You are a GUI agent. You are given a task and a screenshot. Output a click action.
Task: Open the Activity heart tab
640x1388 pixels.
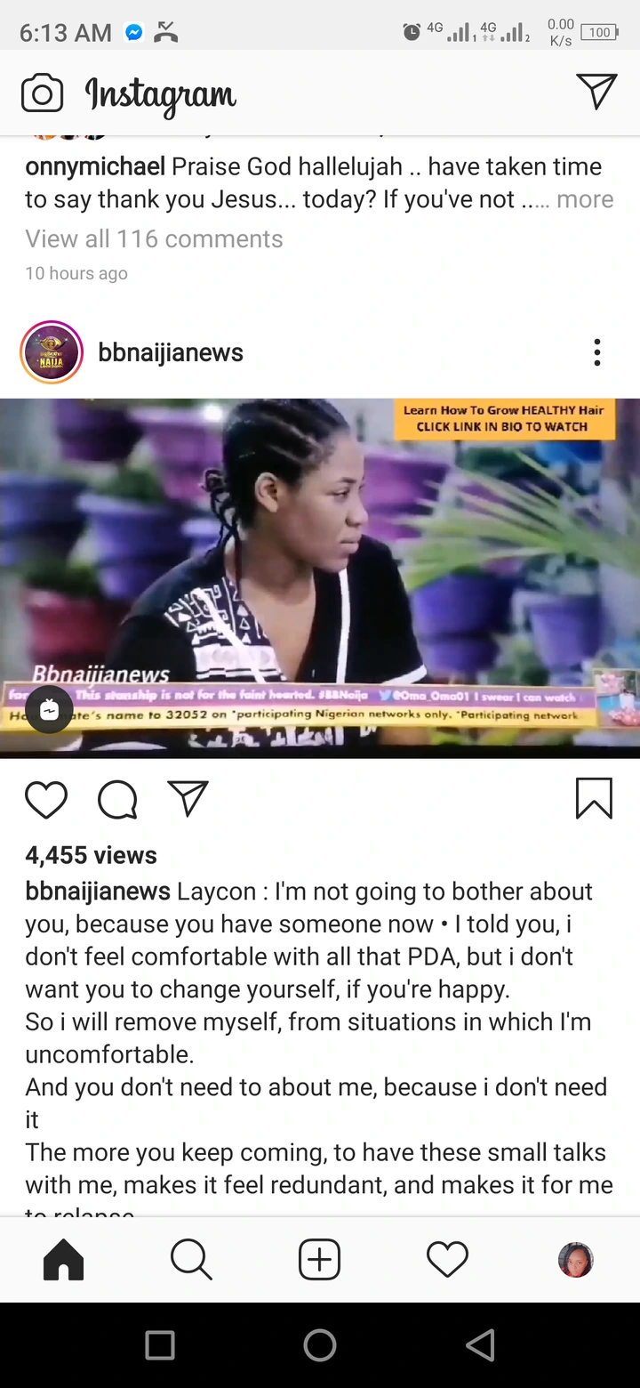tap(447, 1260)
